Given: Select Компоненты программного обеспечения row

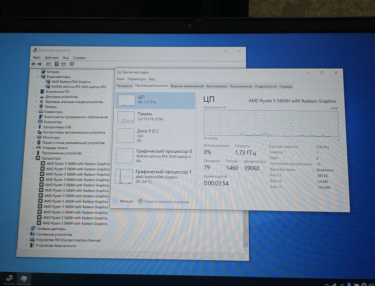Looking at the screenshot, I should coord(76,117).
